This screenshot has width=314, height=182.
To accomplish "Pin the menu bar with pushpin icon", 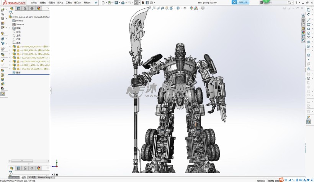I will click(96, 3).
